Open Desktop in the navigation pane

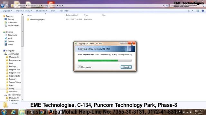pyautogui.click(x=11, y=19)
